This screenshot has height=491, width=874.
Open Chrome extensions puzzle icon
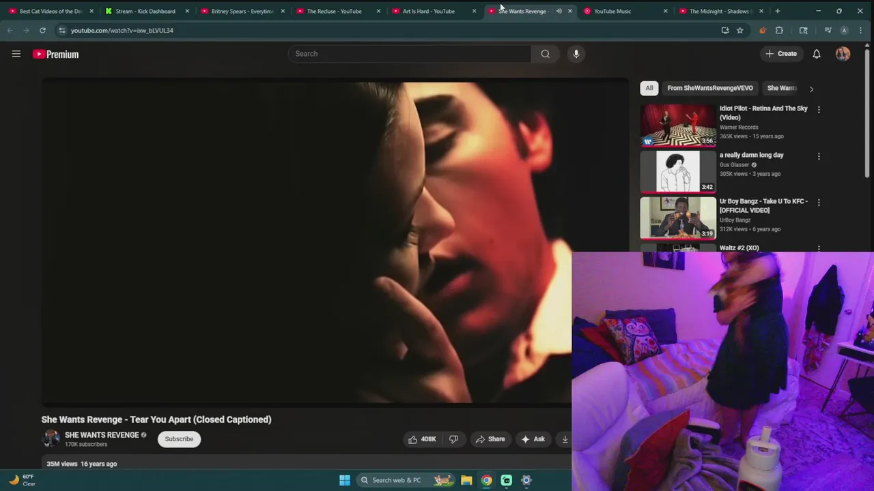pos(779,30)
